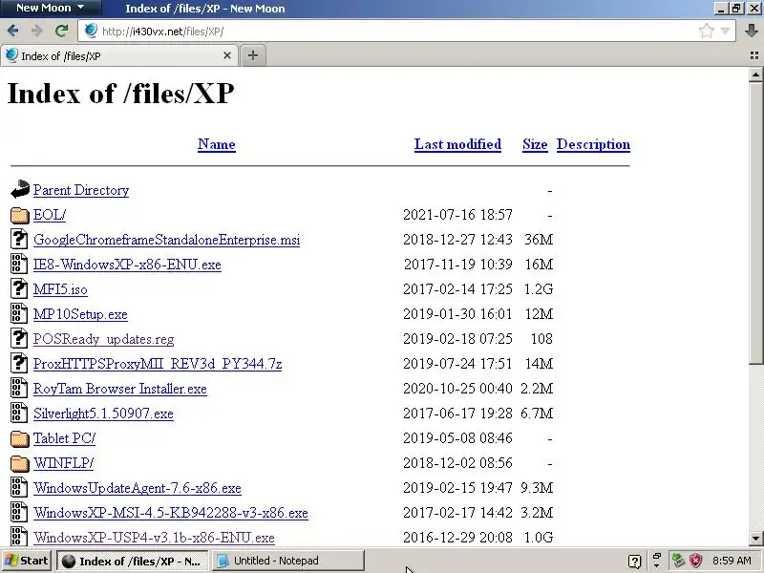
Task: Click the help question-mark tray icon
Action: pyautogui.click(x=634, y=562)
